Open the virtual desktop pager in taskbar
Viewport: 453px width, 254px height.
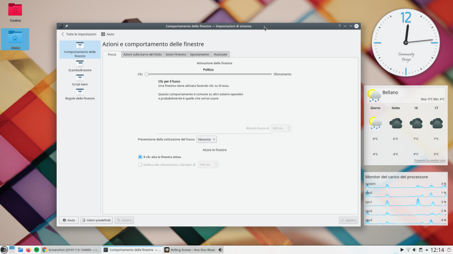coord(12,249)
